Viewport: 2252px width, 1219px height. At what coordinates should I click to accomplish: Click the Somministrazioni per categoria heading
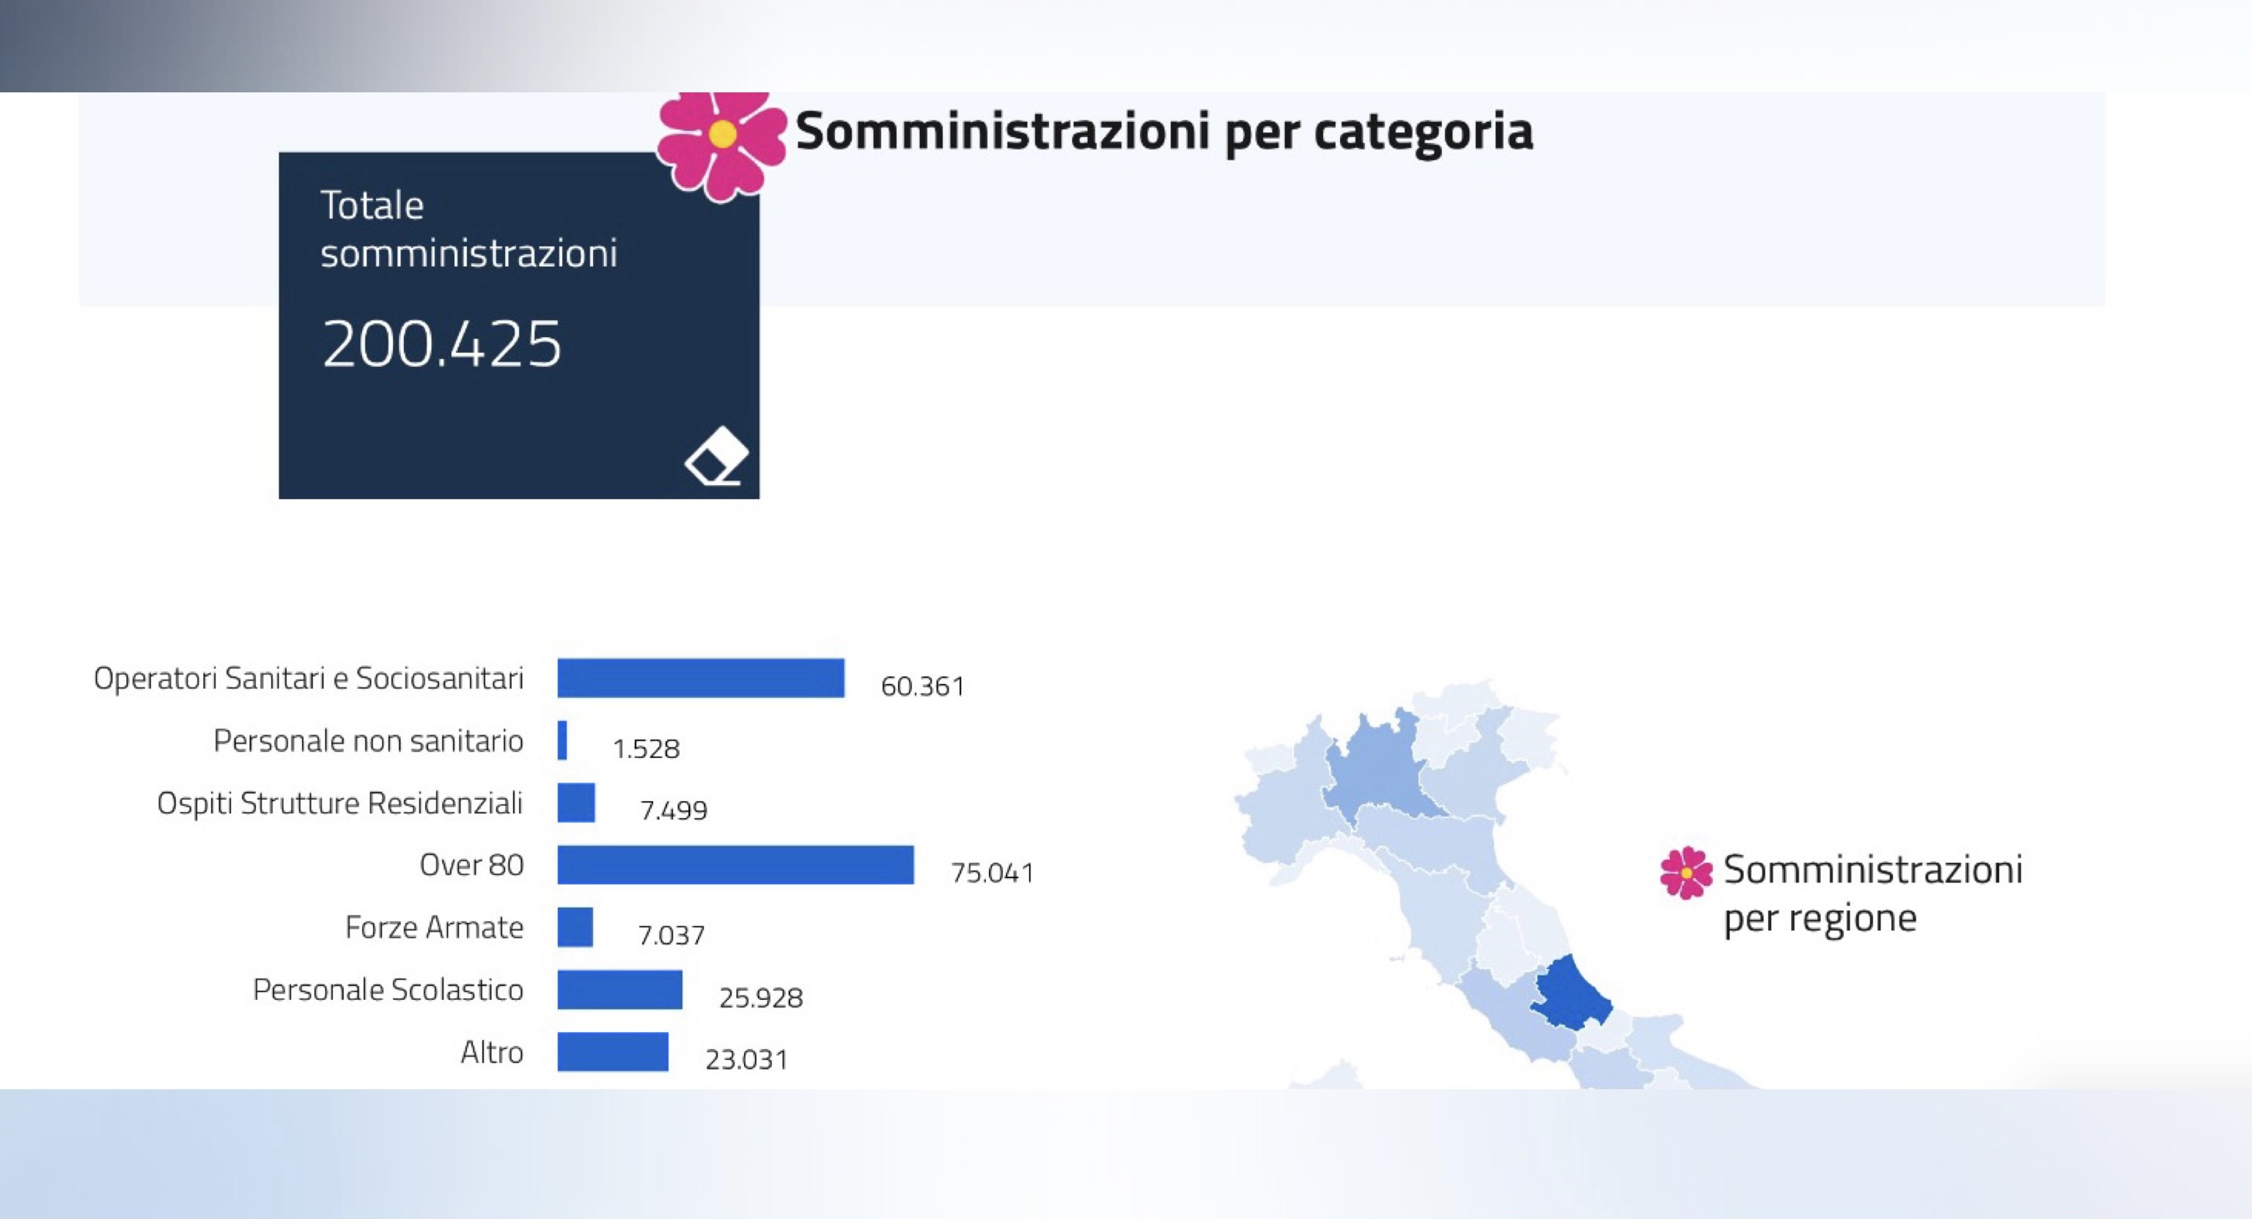click(1164, 131)
